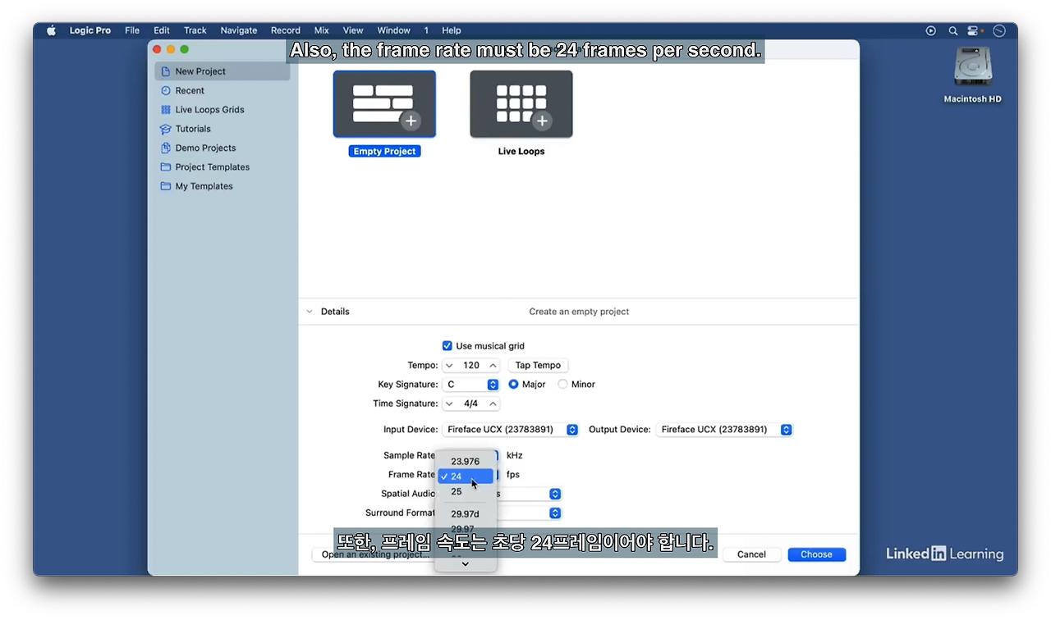Open the File menu

coord(132,30)
